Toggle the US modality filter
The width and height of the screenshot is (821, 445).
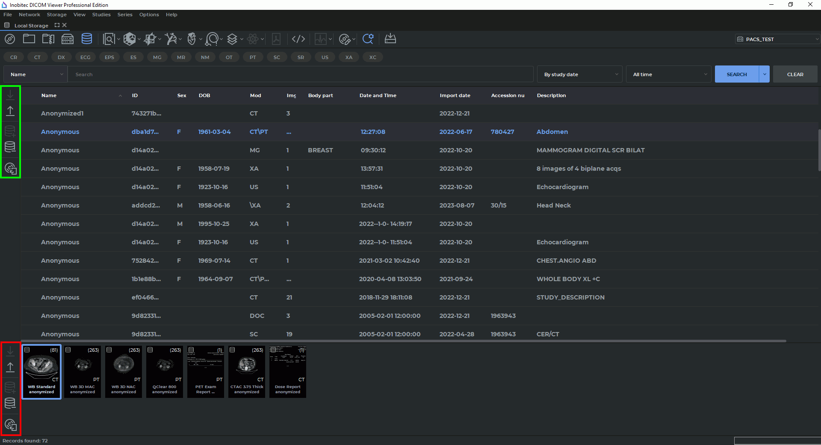pyautogui.click(x=325, y=57)
